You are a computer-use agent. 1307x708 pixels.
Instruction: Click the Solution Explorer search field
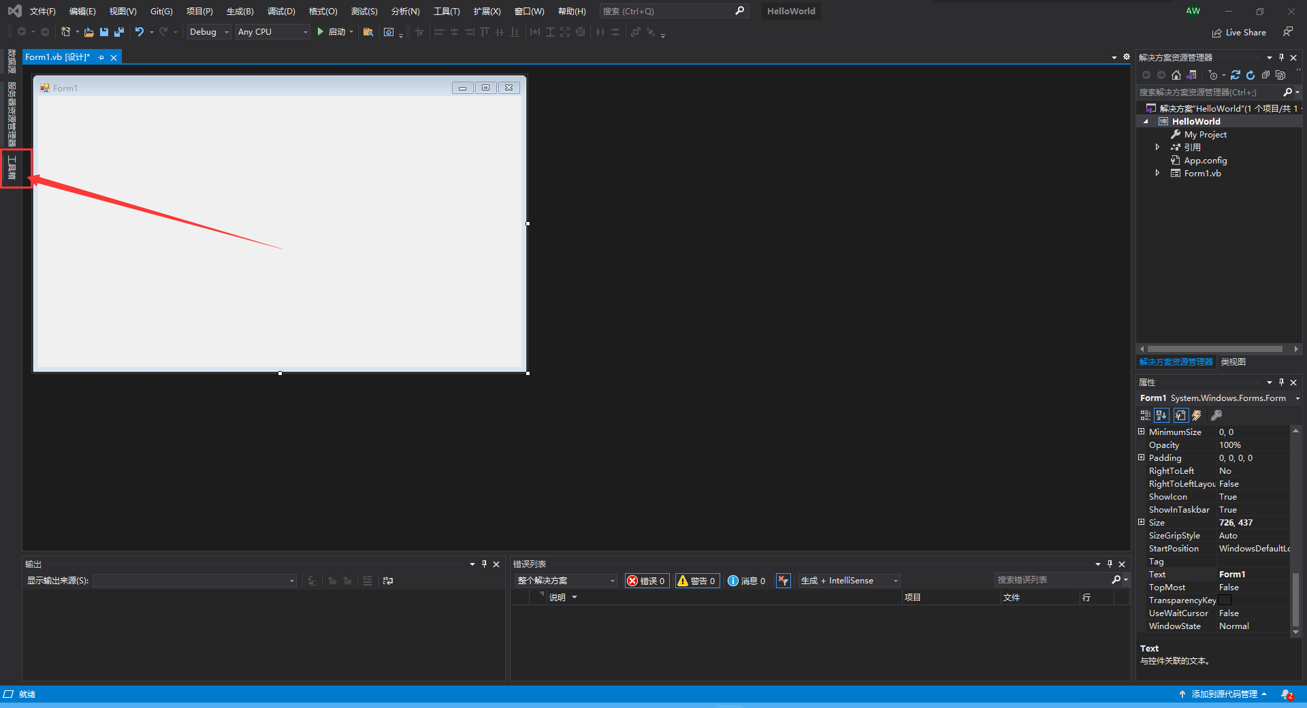point(1208,93)
